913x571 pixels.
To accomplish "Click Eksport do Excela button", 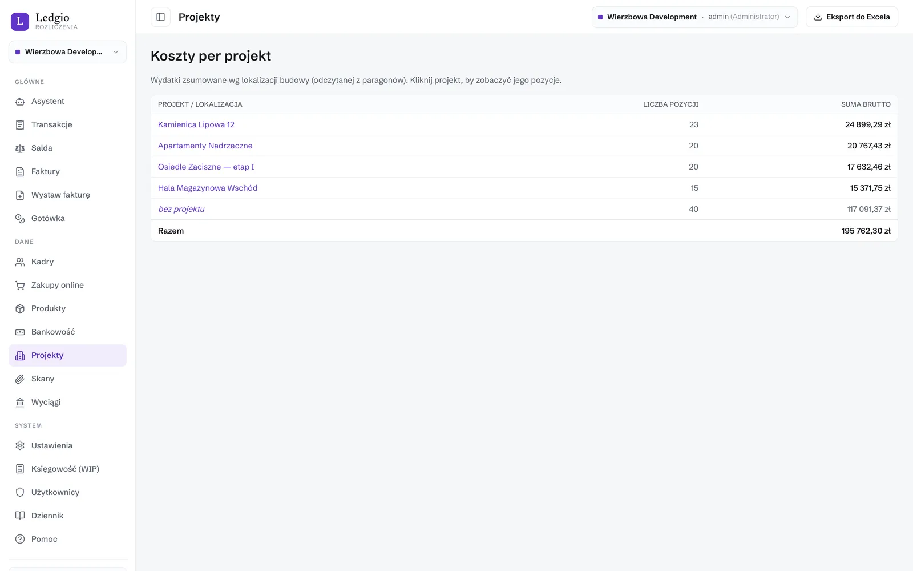I will [x=851, y=17].
